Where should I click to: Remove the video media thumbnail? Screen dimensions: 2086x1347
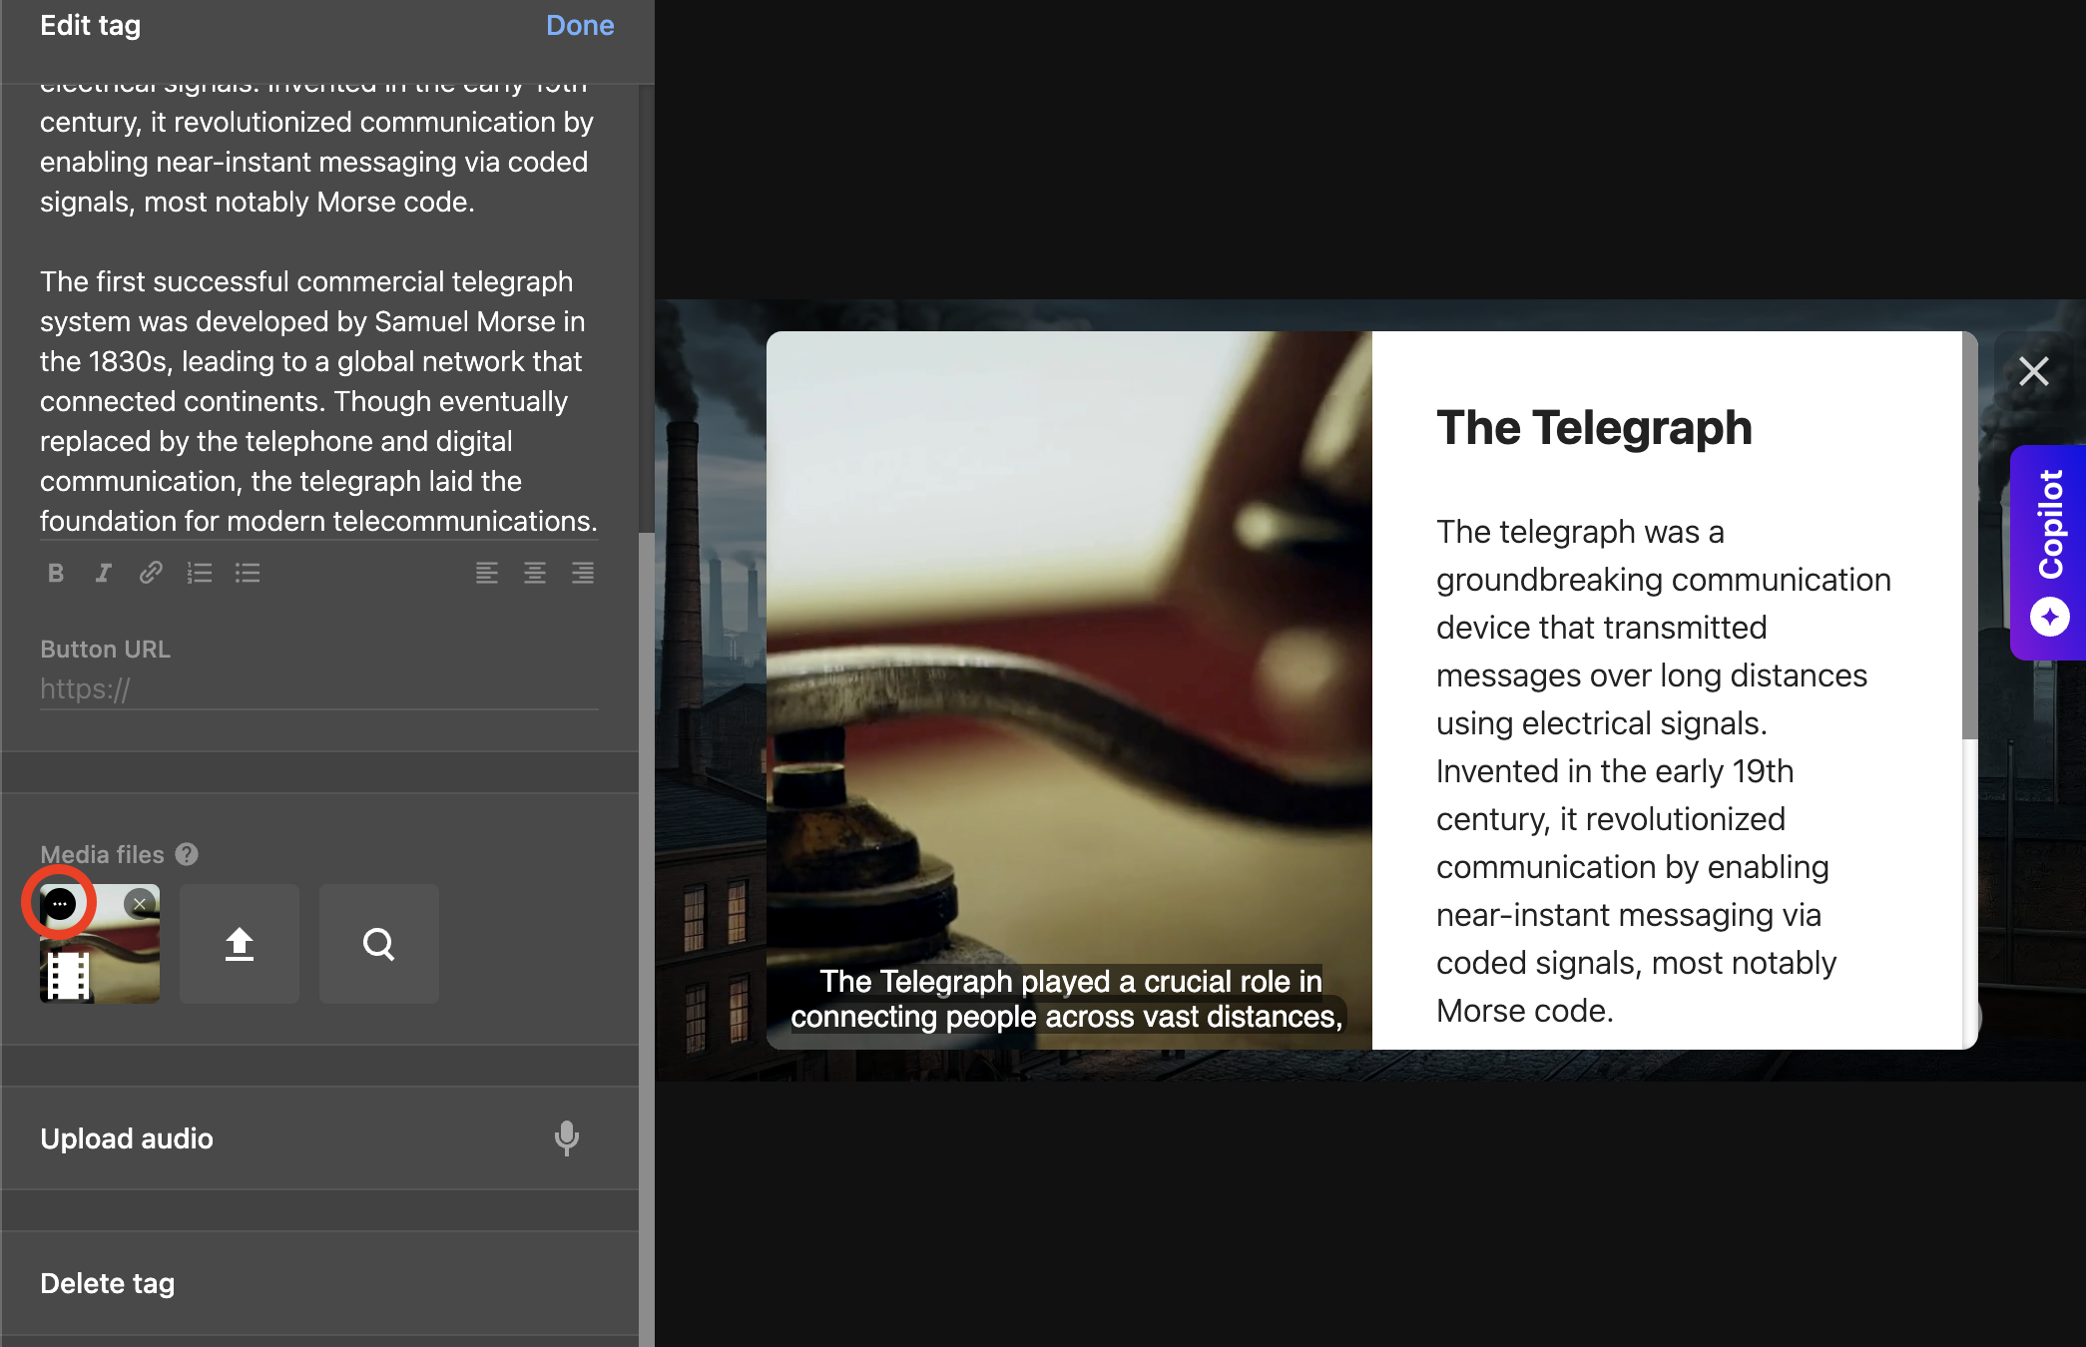(x=140, y=904)
